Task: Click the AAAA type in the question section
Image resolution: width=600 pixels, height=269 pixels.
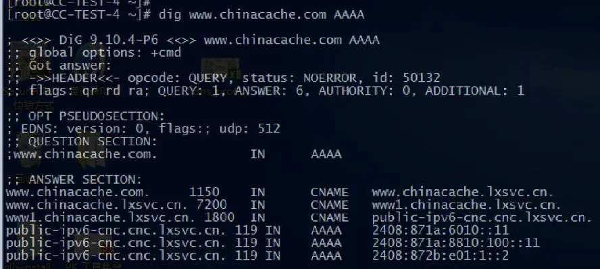Action: 326,154
